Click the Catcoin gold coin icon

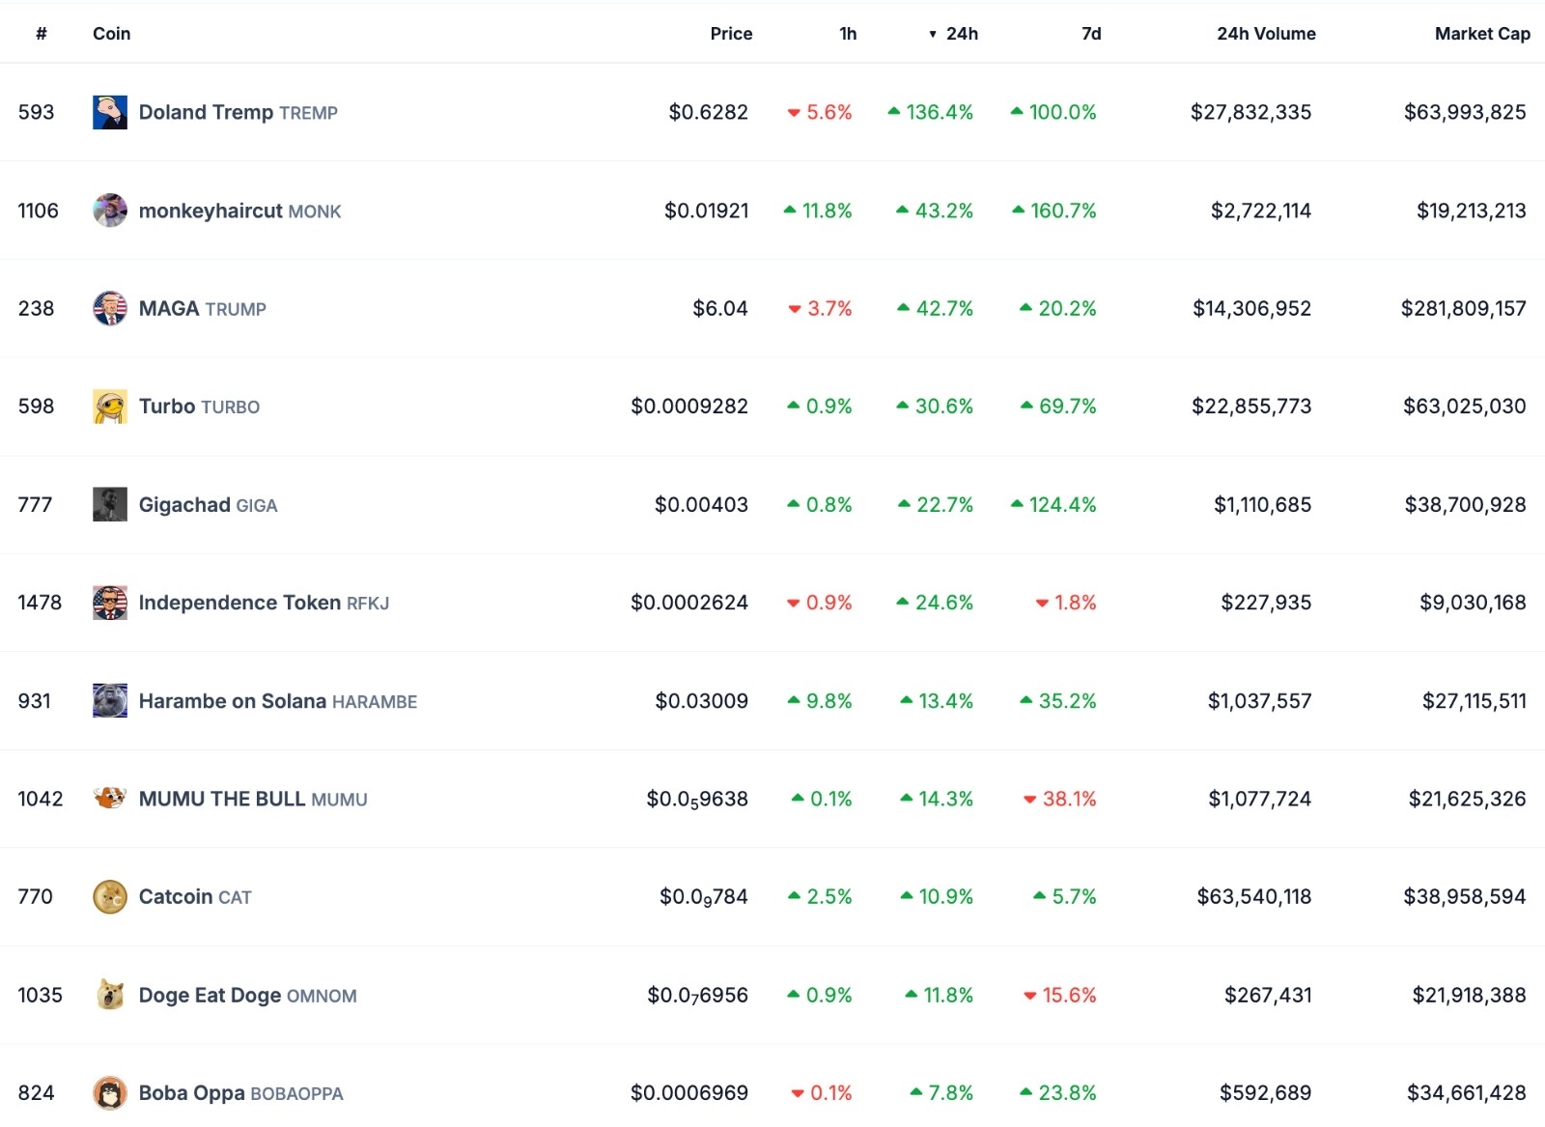[109, 897]
